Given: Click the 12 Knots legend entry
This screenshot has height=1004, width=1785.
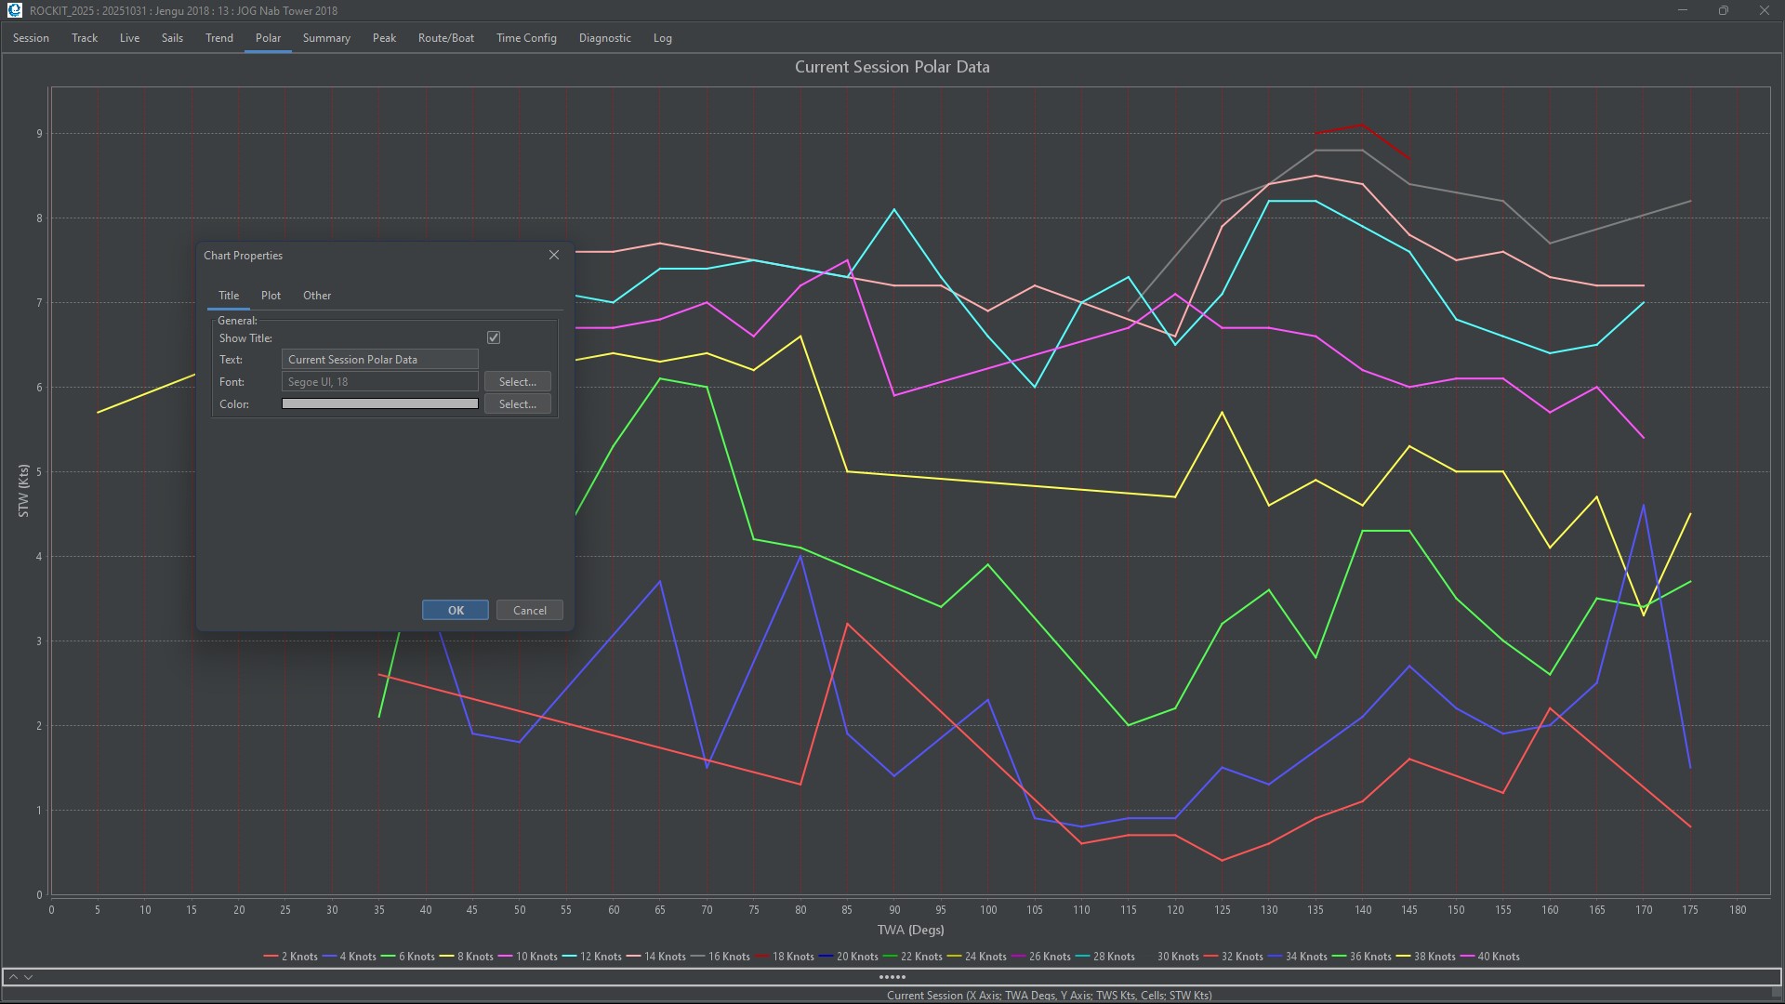Looking at the screenshot, I should [600, 957].
